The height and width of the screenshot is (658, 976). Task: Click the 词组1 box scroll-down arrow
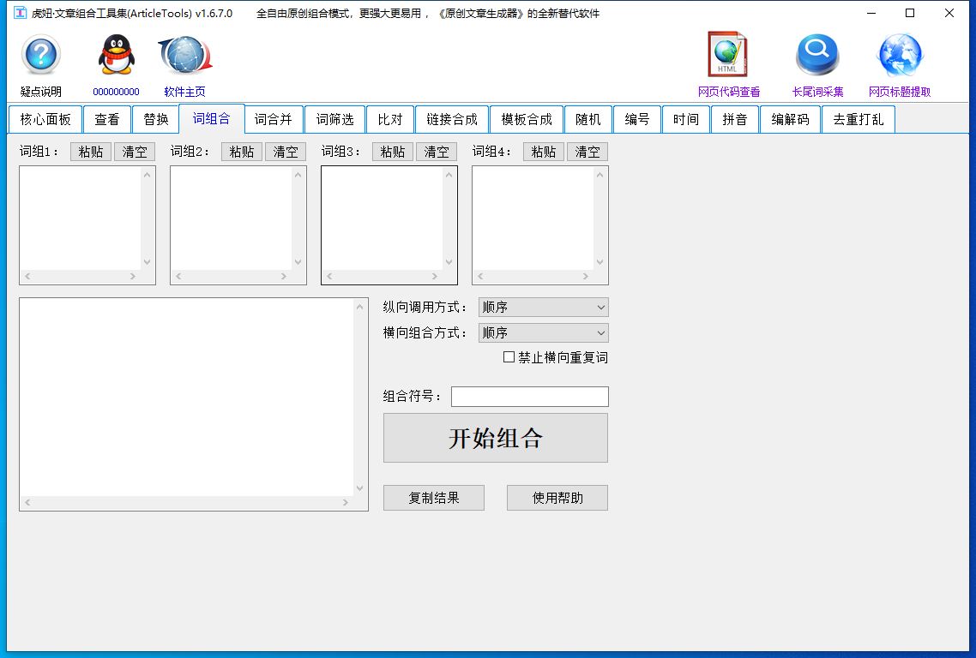pos(148,262)
